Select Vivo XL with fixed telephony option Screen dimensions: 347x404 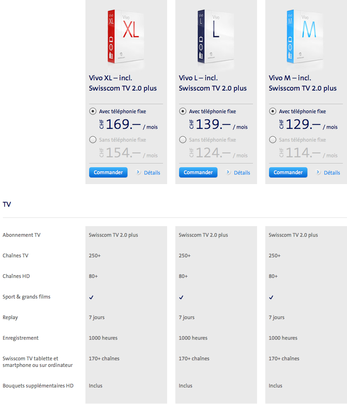[93, 111]
